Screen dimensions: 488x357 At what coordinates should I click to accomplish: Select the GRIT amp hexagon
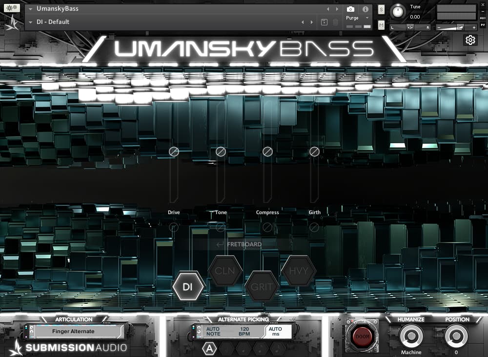coord(263,287)
